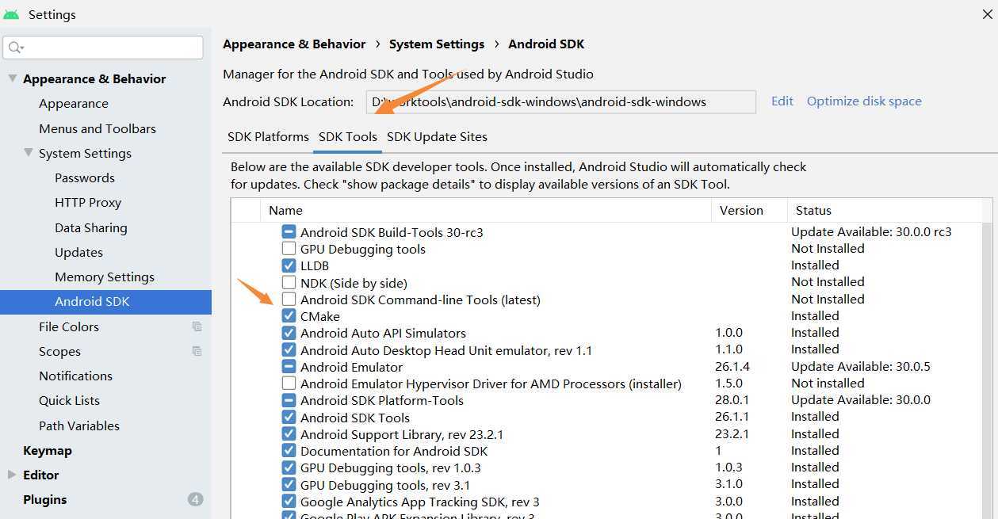Open Menus and Toolbars settings
Image resolution: width=998 pixels, height=519 pixels.
click(x=98, y=128)
